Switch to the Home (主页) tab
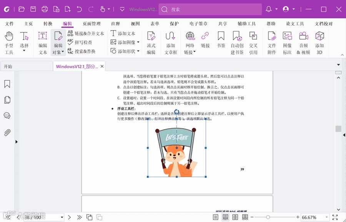346x222 pixels. click(x=28, y=23)
